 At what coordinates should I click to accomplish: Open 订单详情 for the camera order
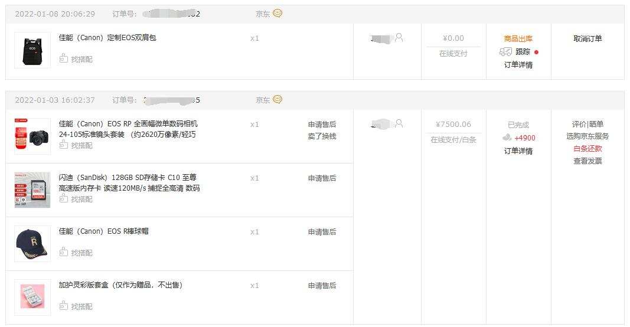(x=518, y=151)
